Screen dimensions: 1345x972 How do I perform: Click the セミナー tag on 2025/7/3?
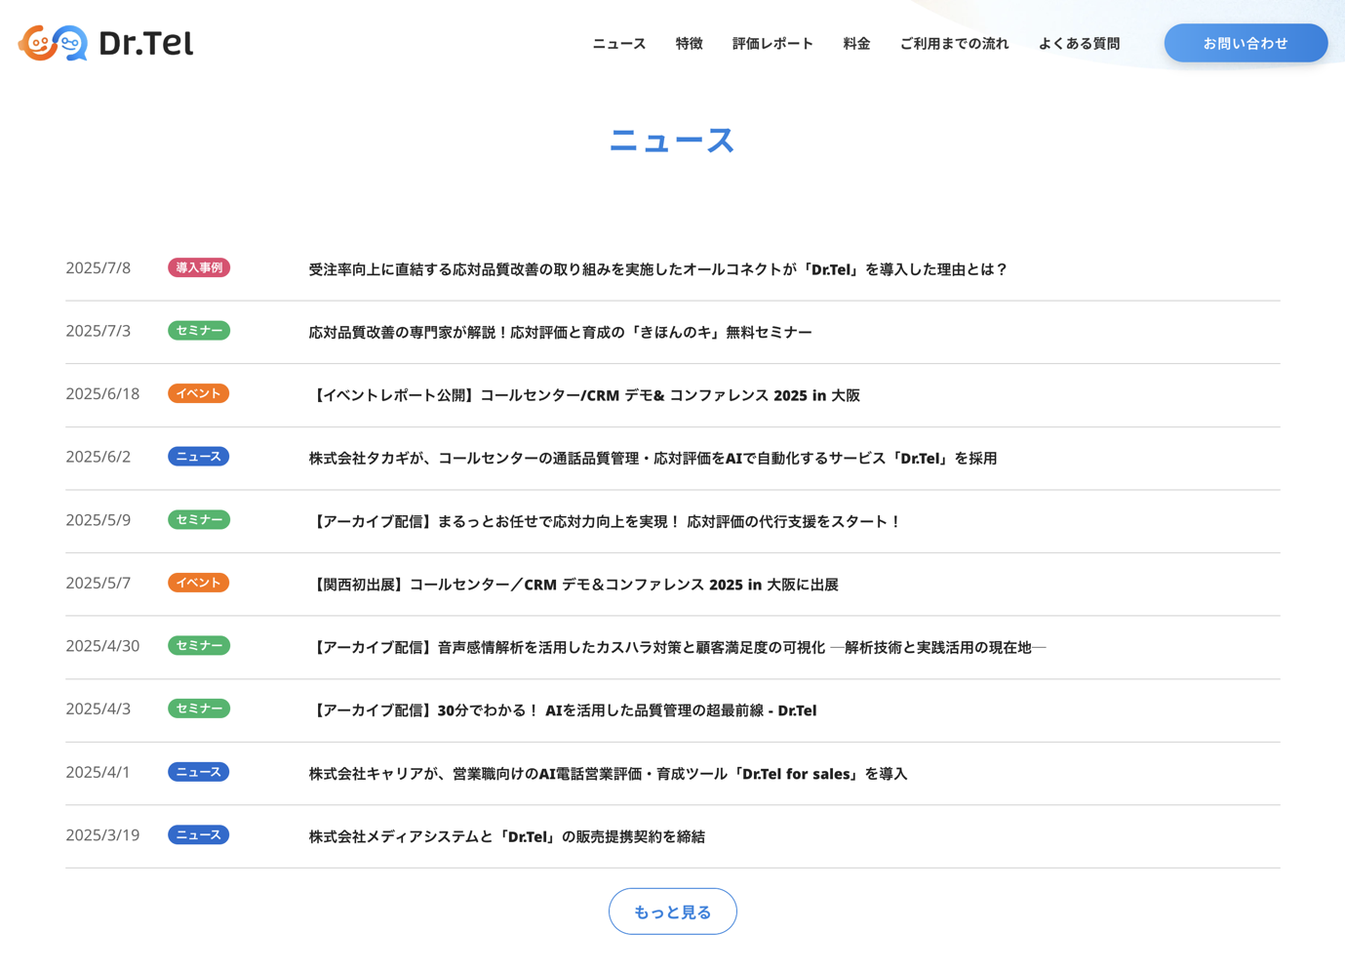[199, 331]
